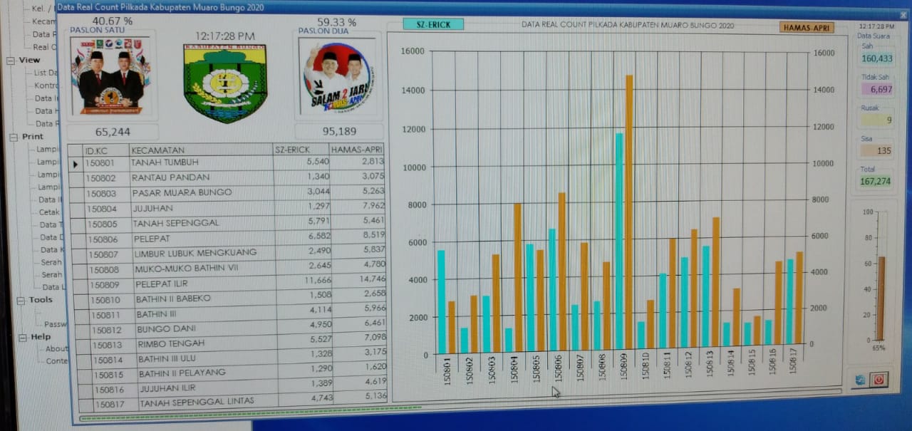Click the Tidak Sah field showing 6,697
The width and height of the screenshot is (912, 431).
tap(876, 89)
